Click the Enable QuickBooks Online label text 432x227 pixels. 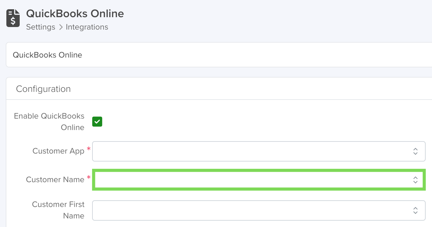coord(49,122)
